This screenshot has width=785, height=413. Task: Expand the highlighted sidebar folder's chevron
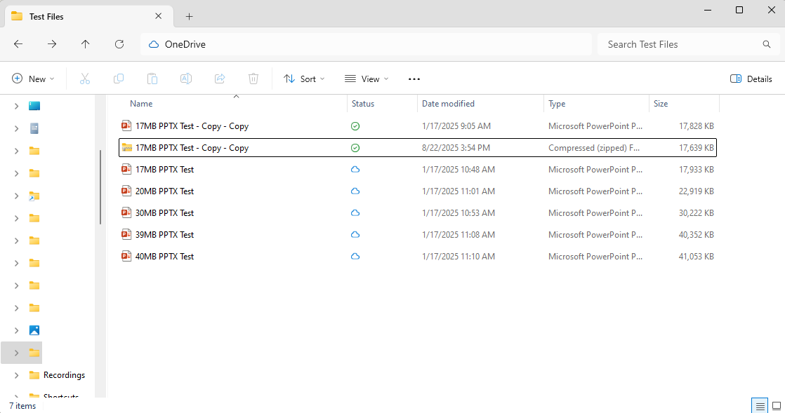click(x=17, y=353)
